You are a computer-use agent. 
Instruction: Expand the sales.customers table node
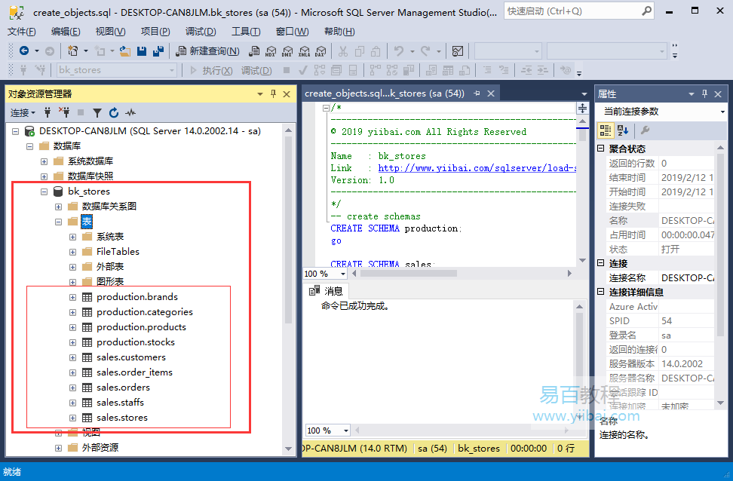(x=73, y=357)
